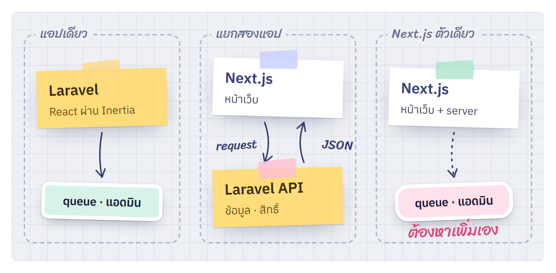The height and width of the screenshot is (273, 556).
Task: Click the group label "Next.js ตัวเดียว"
Action: pyautogui.click(x=433, y=34)
